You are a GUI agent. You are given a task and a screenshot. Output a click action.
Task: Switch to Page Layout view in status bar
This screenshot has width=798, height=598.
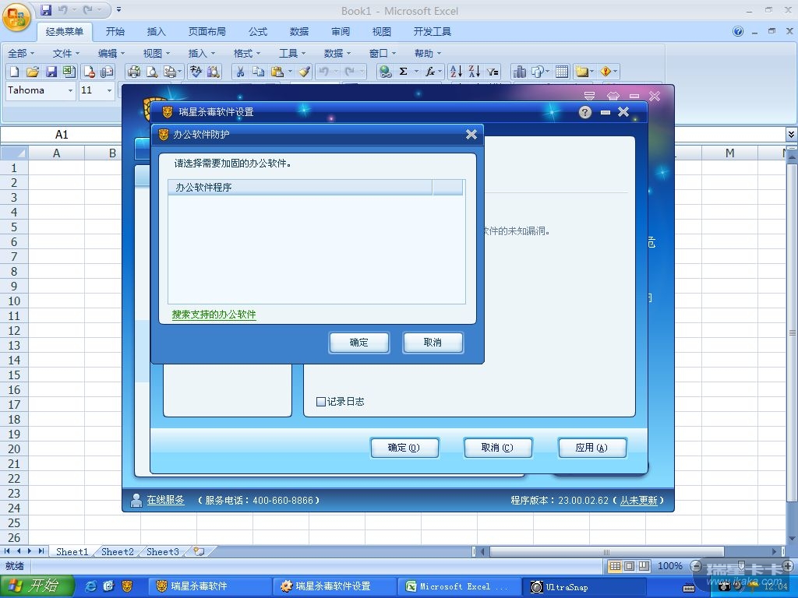point(630,566)
